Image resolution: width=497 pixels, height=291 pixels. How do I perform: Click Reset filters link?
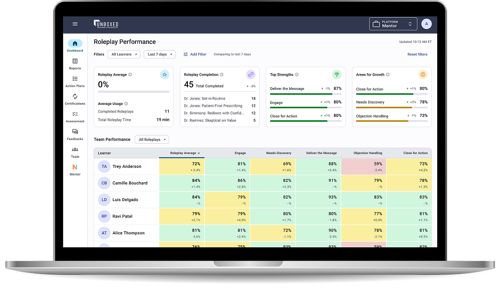pyautogui.click(x=417, y=54)
